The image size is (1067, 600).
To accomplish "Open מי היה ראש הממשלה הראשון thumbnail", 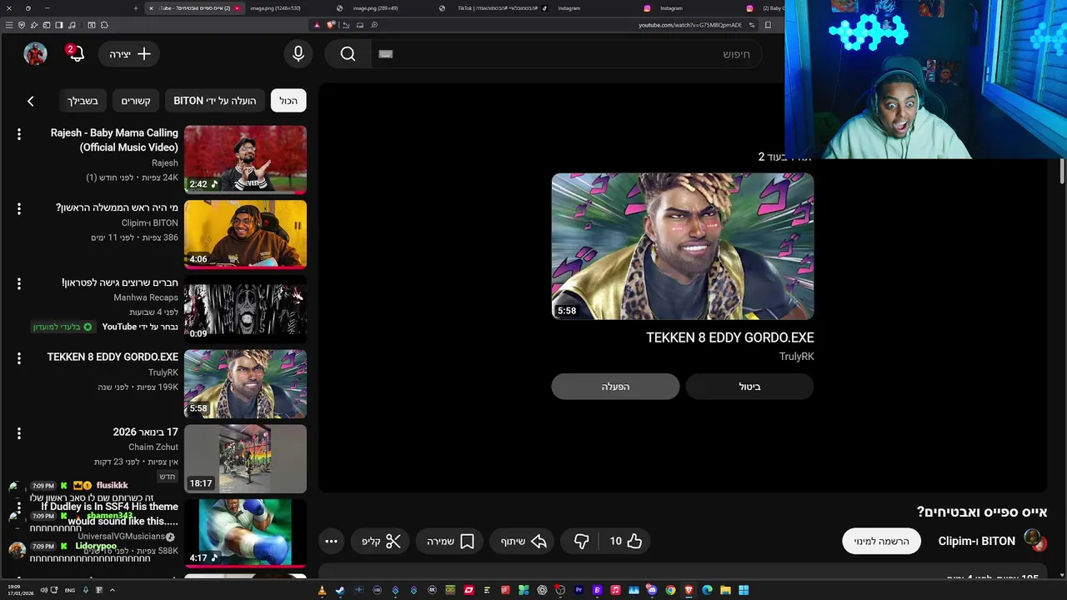I will 245,234.
